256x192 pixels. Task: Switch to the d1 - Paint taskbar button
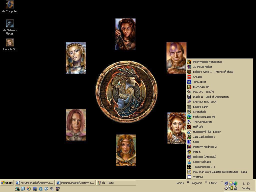pos(116,183)
